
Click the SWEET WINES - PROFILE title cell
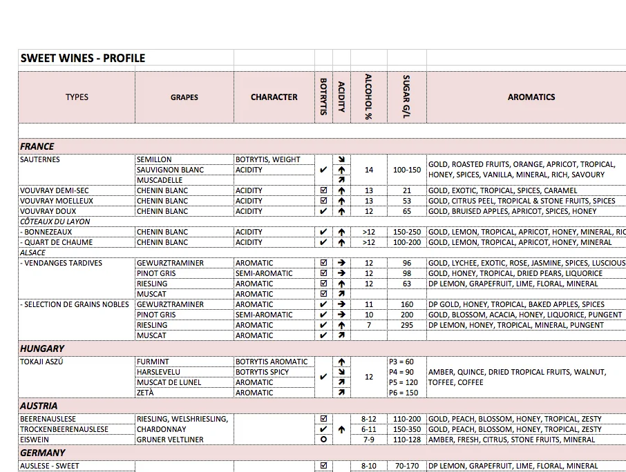coord(83,58)
